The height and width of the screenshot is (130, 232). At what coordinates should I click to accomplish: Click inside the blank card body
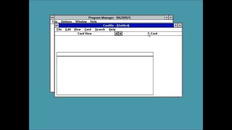(105, 75)
